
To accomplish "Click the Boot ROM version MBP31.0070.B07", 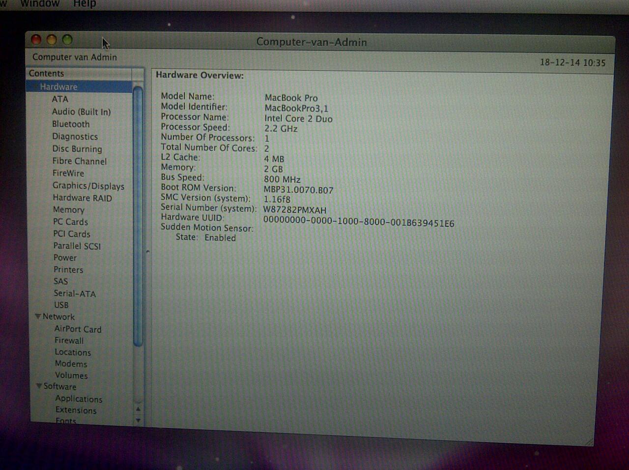I will pos(298,190).
